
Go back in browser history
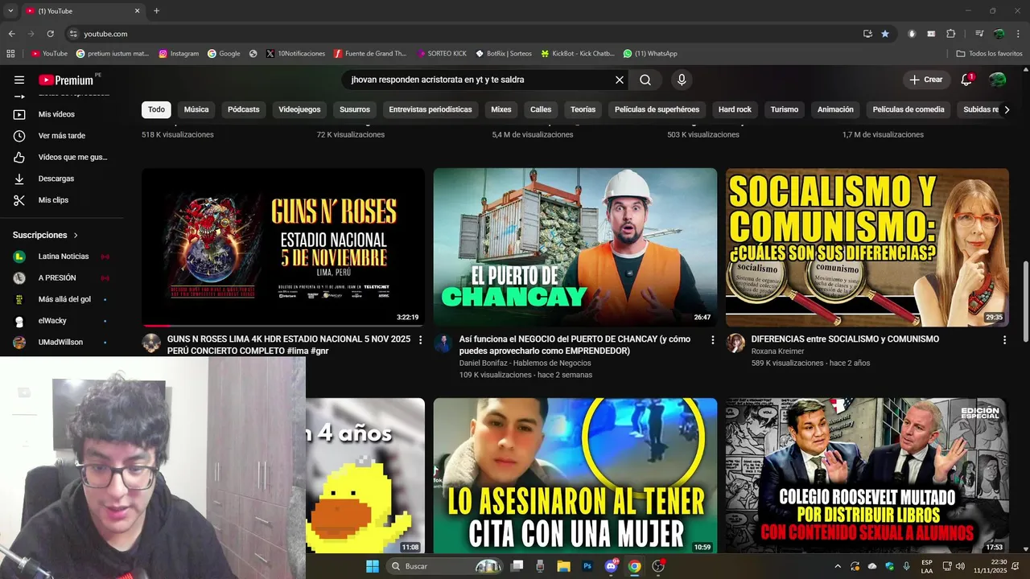[11, 34]
